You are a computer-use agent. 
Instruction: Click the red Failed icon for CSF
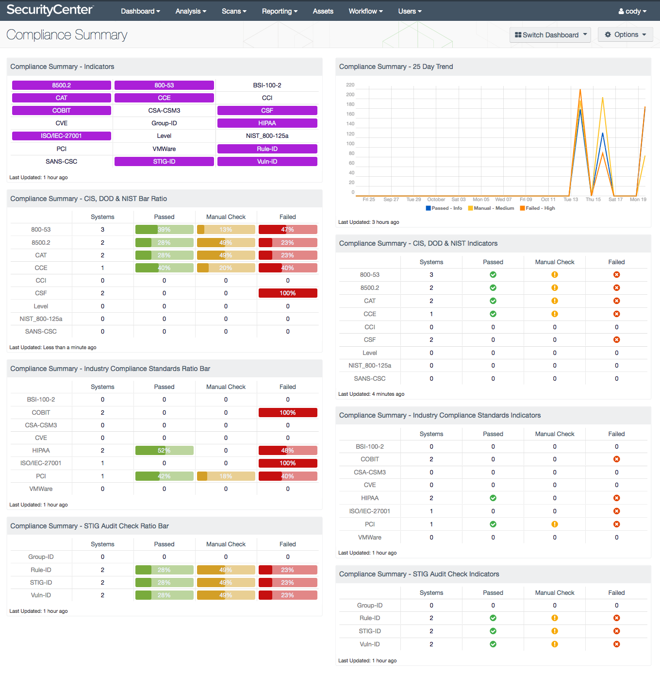(x=616, y=340)
